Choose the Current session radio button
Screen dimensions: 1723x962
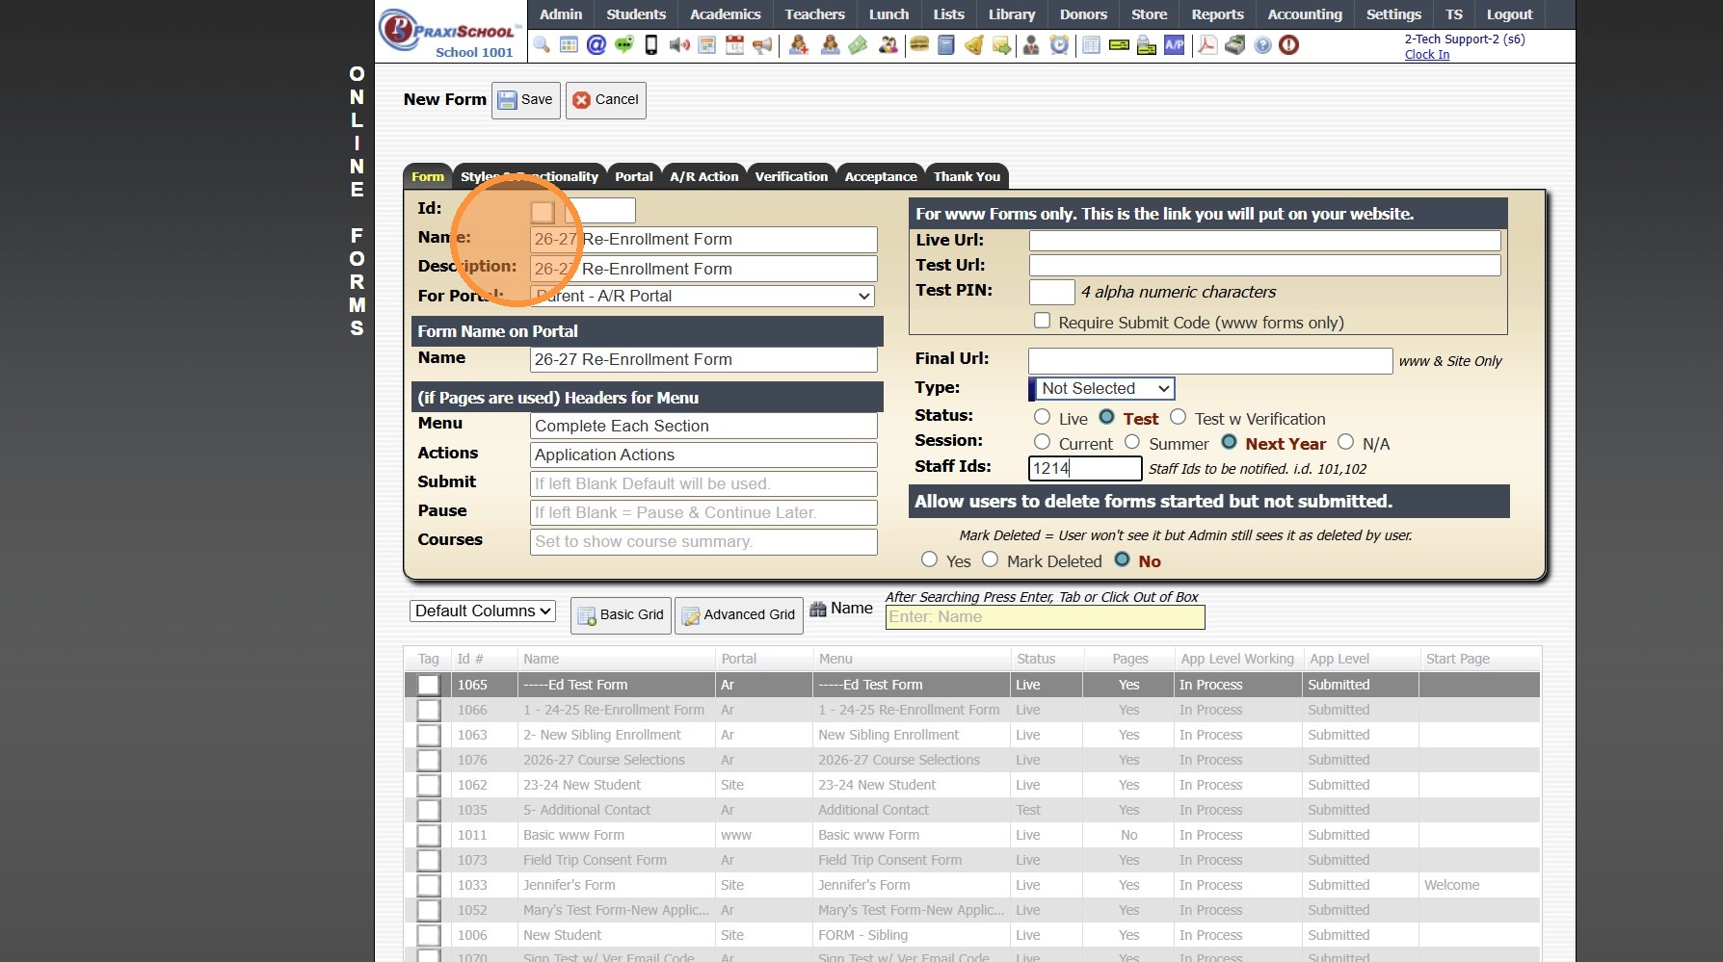[1042, 442]
